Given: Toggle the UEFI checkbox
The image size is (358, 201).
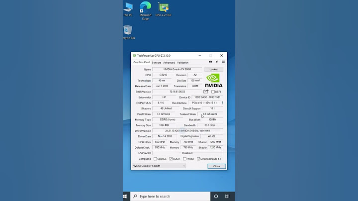Looking at the screenshot, I should [213, 92].
